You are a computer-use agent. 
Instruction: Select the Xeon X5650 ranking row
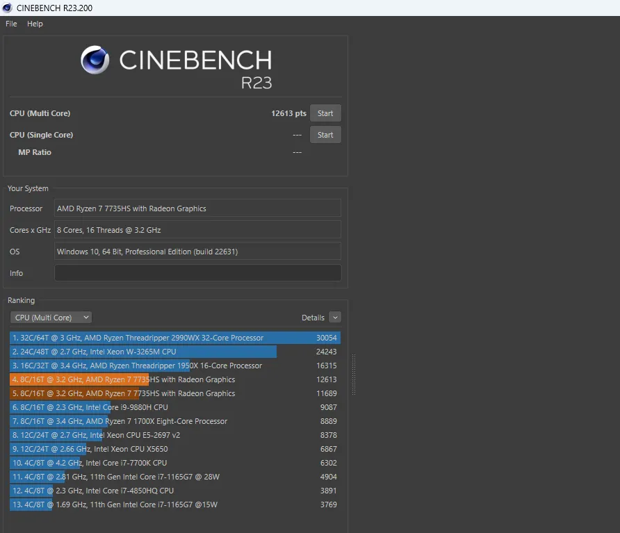174,449
